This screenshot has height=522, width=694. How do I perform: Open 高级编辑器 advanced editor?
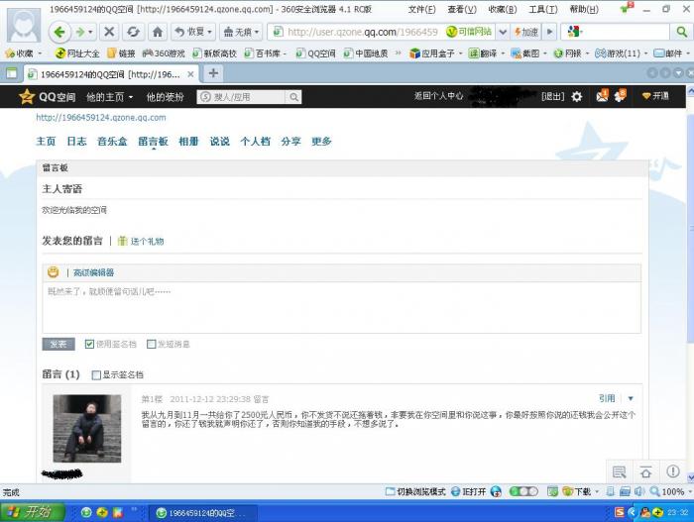(x=93, y=272)
